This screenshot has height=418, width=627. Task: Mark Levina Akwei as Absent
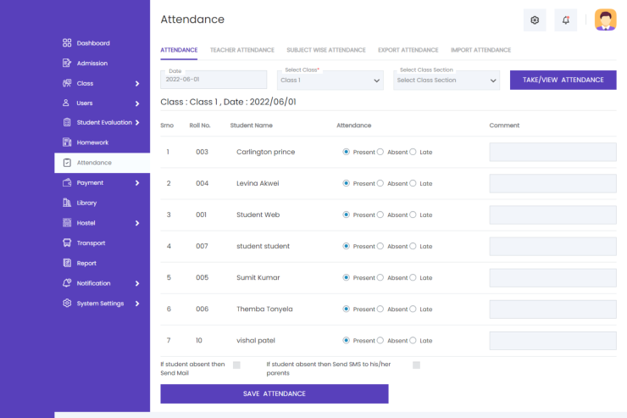(x=380, y=183)
